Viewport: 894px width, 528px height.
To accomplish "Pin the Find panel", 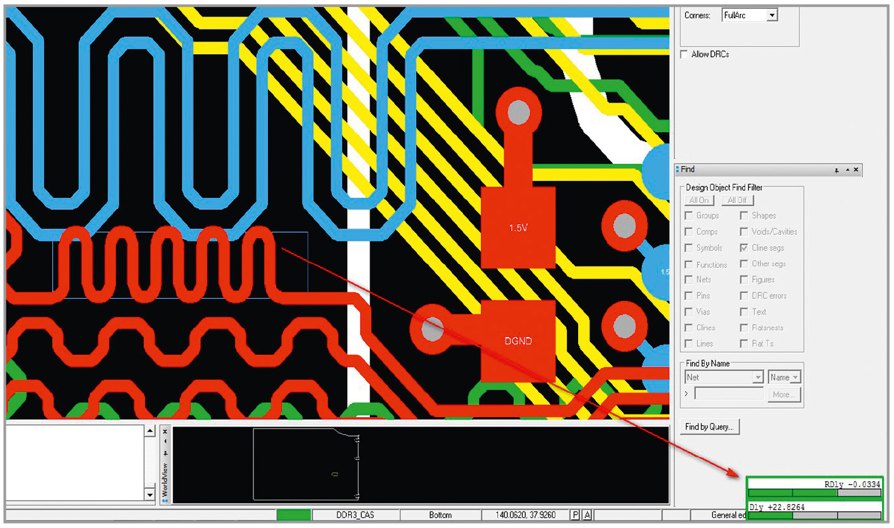I will [x=837, y=170].
